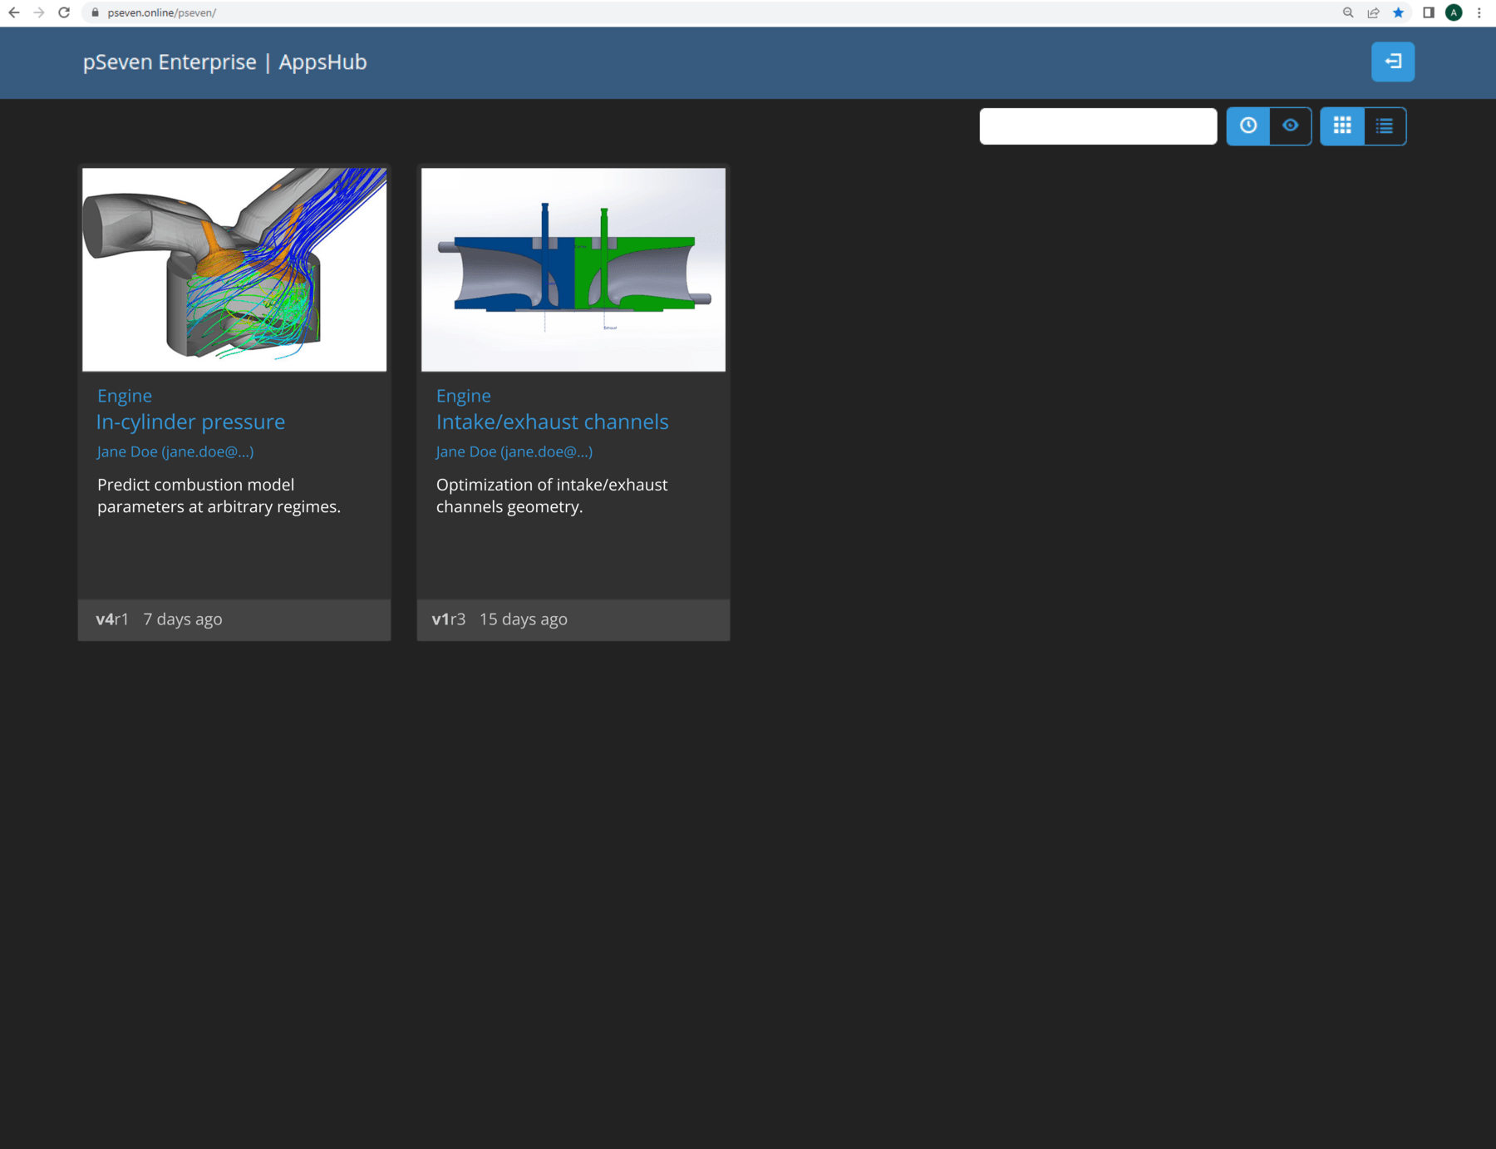Click the site lock security icon
This screenshot has height=1149, width=1496.
(95, 12)
